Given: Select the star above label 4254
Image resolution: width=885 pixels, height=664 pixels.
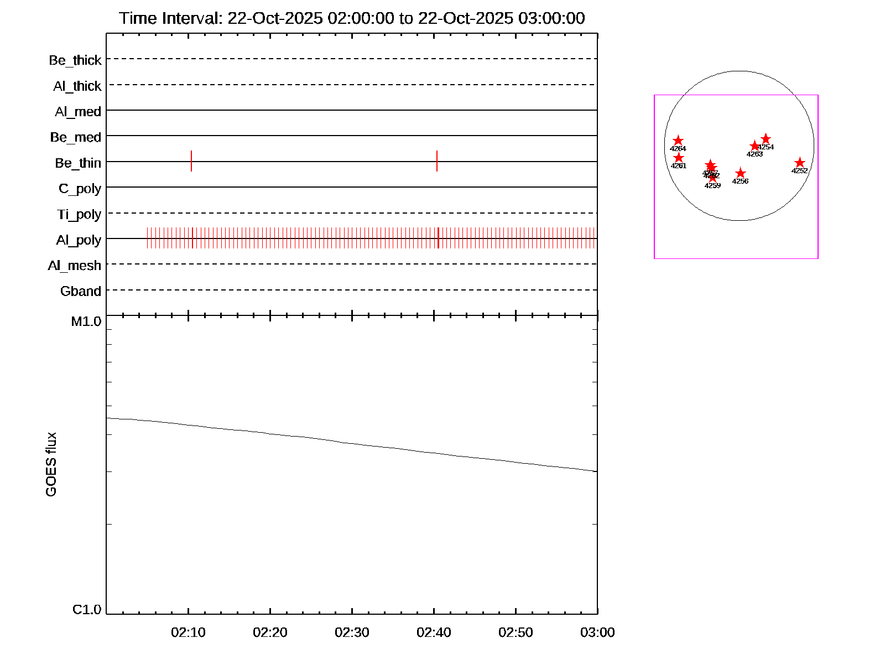Looking at the screenshot, I should click(766, 139).
